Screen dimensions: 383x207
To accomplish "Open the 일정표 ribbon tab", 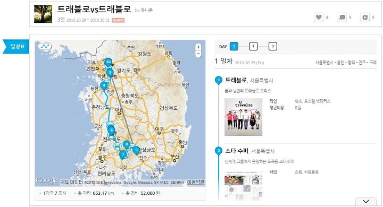I will point(16,46).
